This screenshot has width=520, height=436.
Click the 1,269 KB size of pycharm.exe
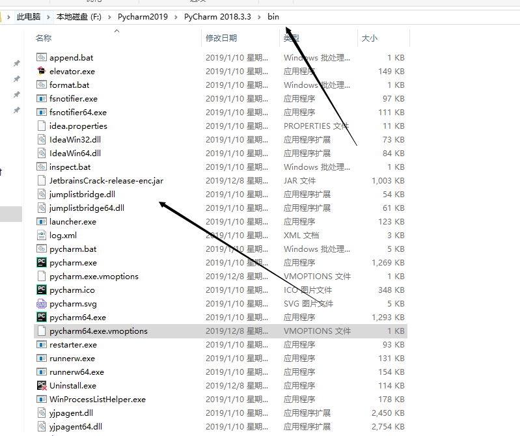tap(388, 263)
